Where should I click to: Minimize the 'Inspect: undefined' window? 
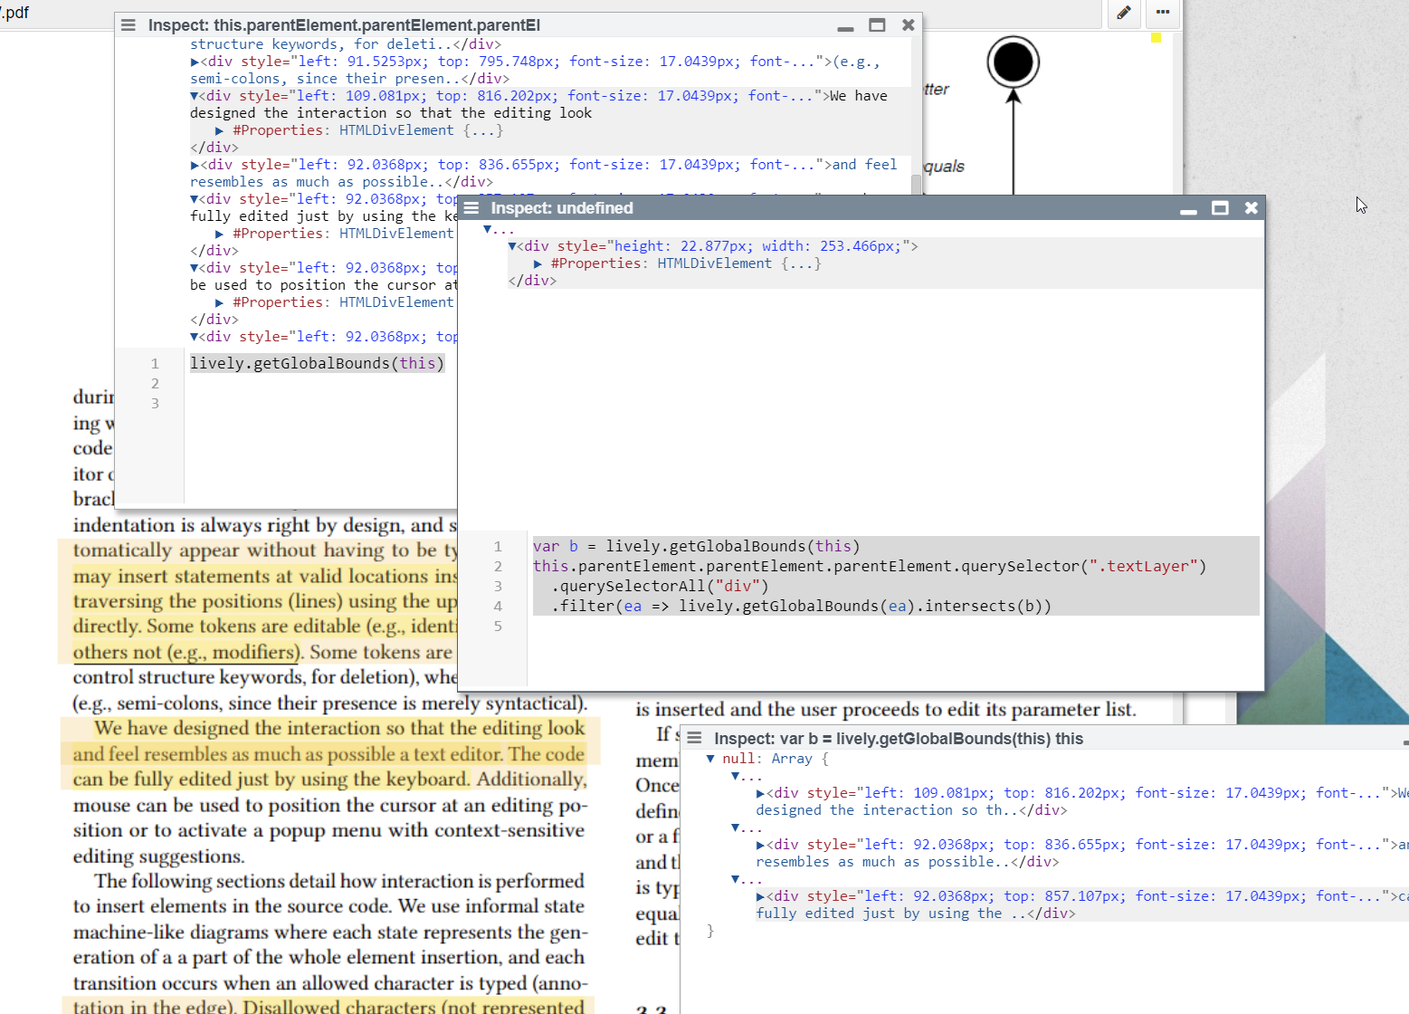click(1188, 210)
